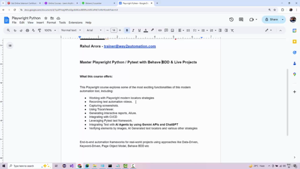Open the File menu
Image resolution: width=300 pixels, height=169 pixels.
[14, 23]
